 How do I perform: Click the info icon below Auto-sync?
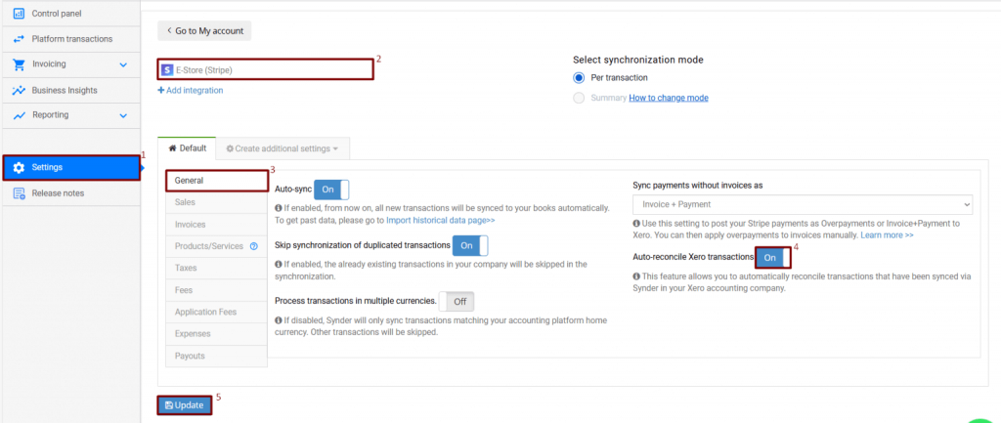(279, 209)
